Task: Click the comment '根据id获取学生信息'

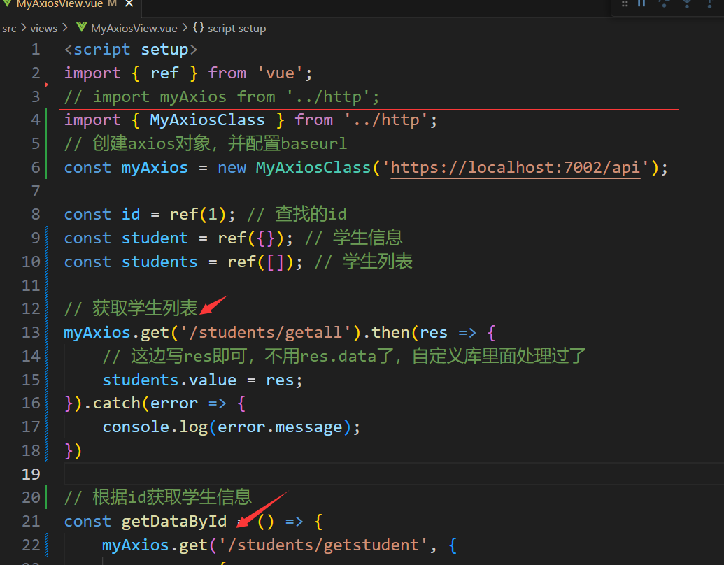Action: point(172,497)
